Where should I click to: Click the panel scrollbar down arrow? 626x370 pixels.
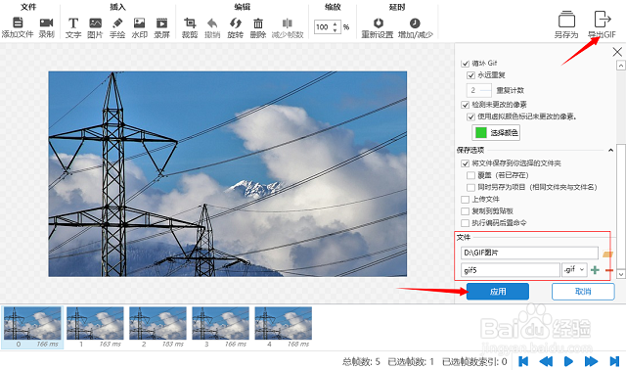tap(621, 274)
